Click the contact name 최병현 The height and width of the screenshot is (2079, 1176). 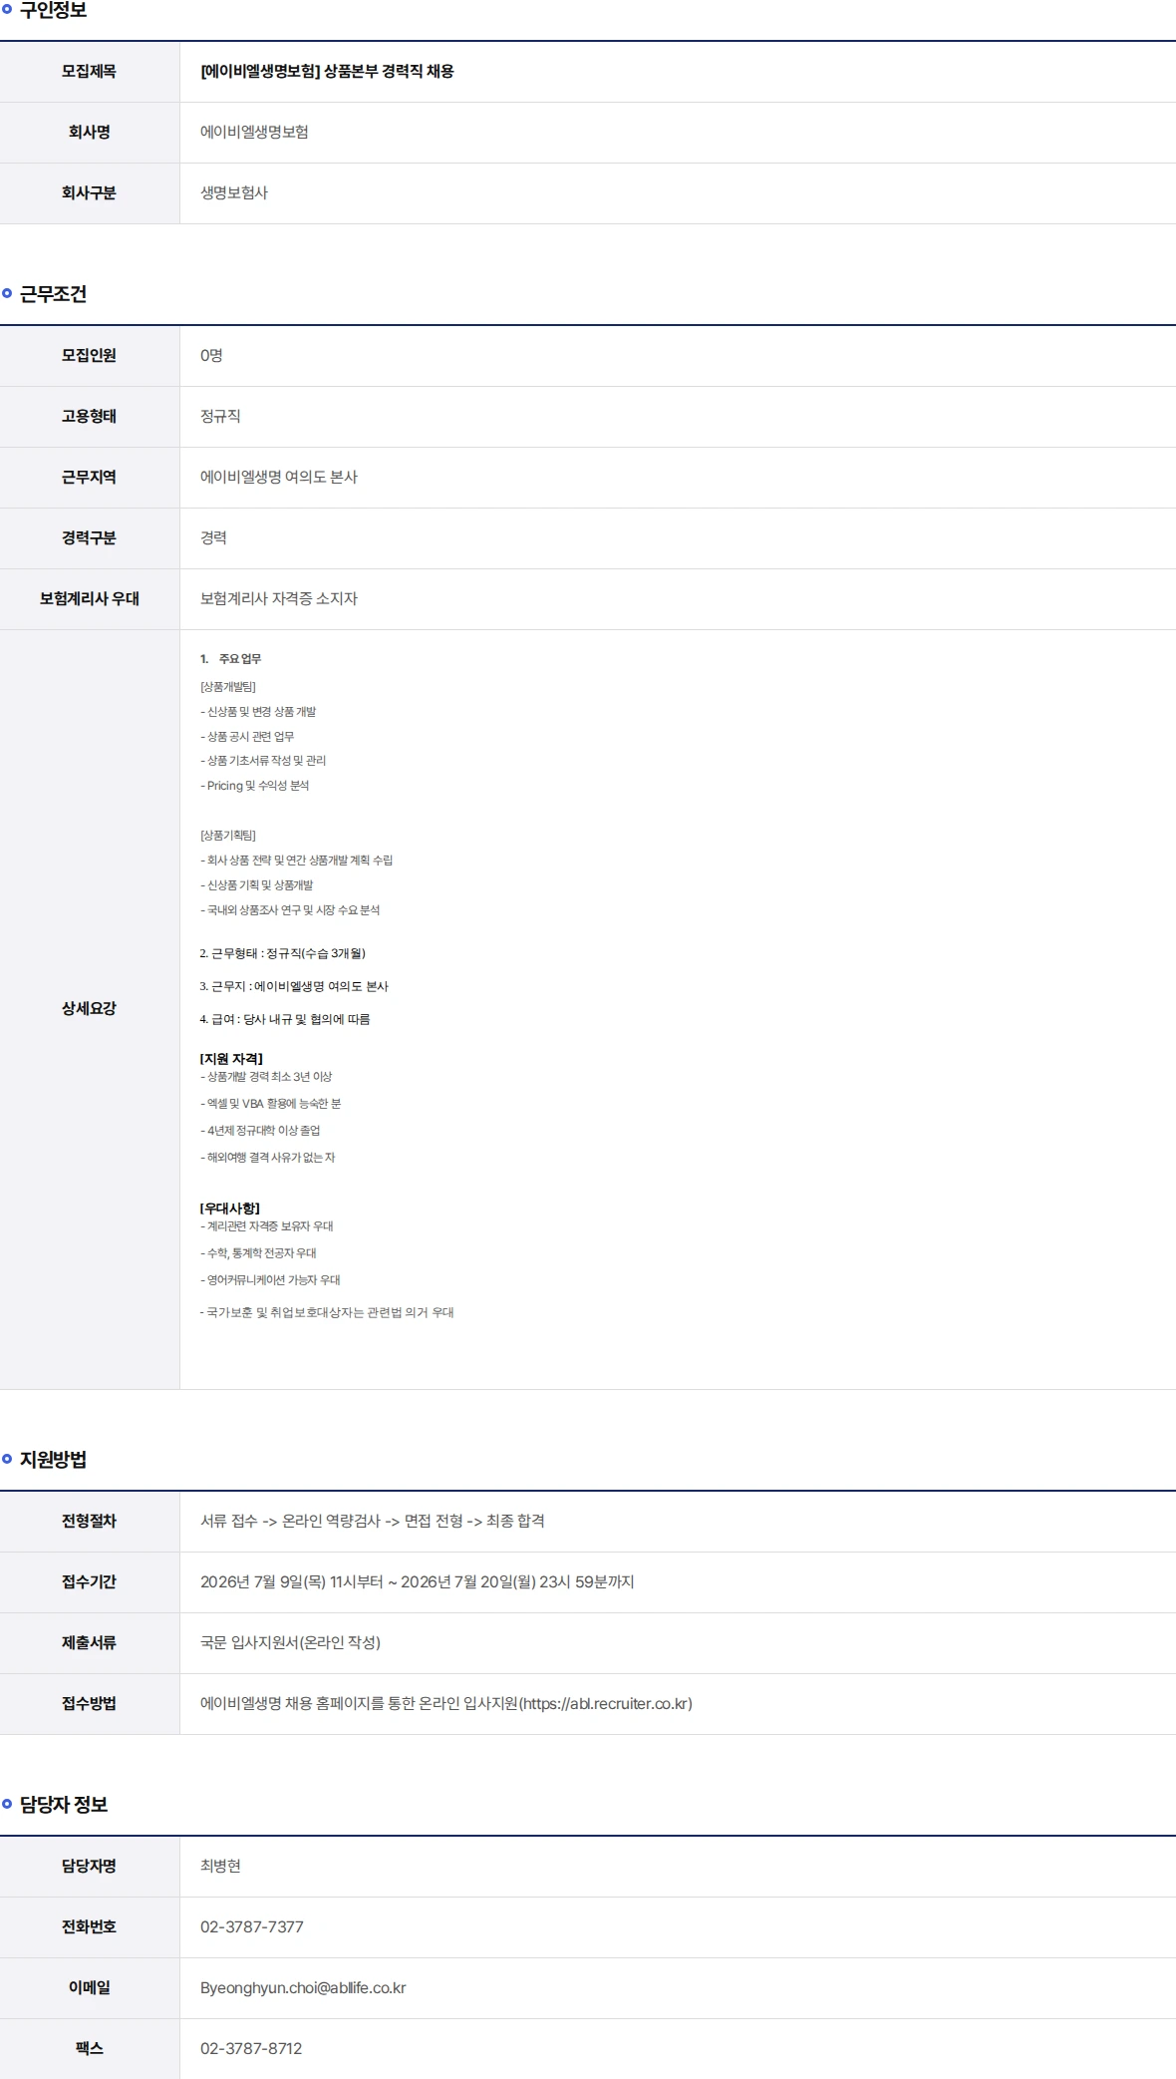pos(220,1867)
